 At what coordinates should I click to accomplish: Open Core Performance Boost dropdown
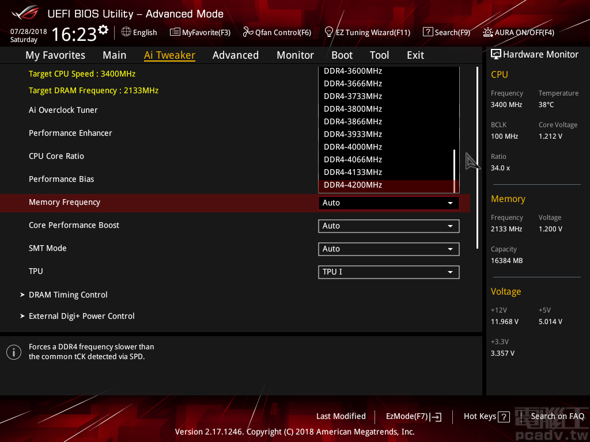tap(388, 226)
